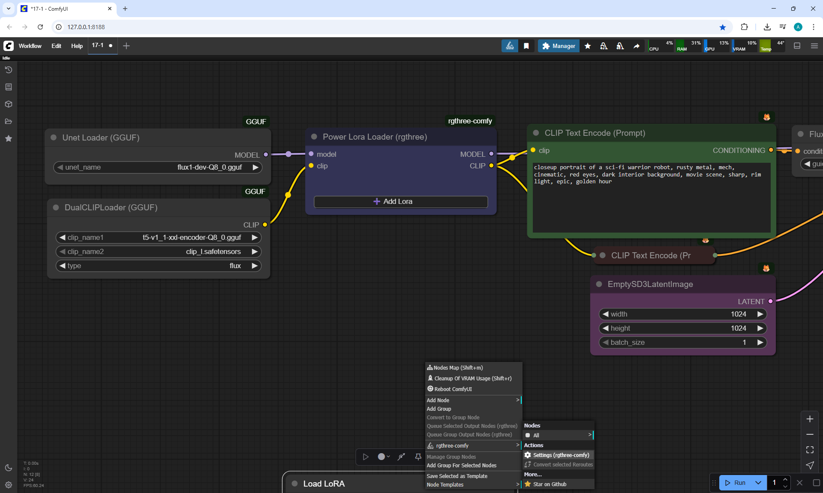The height and width of the screenshot is (493, 823).
Task: Click the share arrow toolbar icon
Action: tap(637, 46)
